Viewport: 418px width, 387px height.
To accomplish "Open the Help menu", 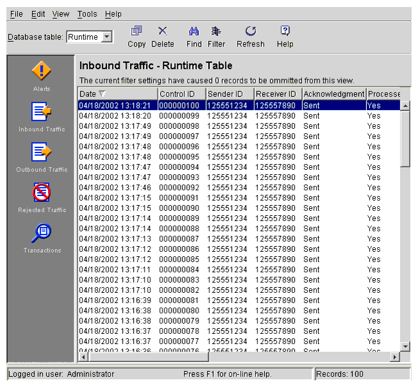I will [x=113, y=14].
